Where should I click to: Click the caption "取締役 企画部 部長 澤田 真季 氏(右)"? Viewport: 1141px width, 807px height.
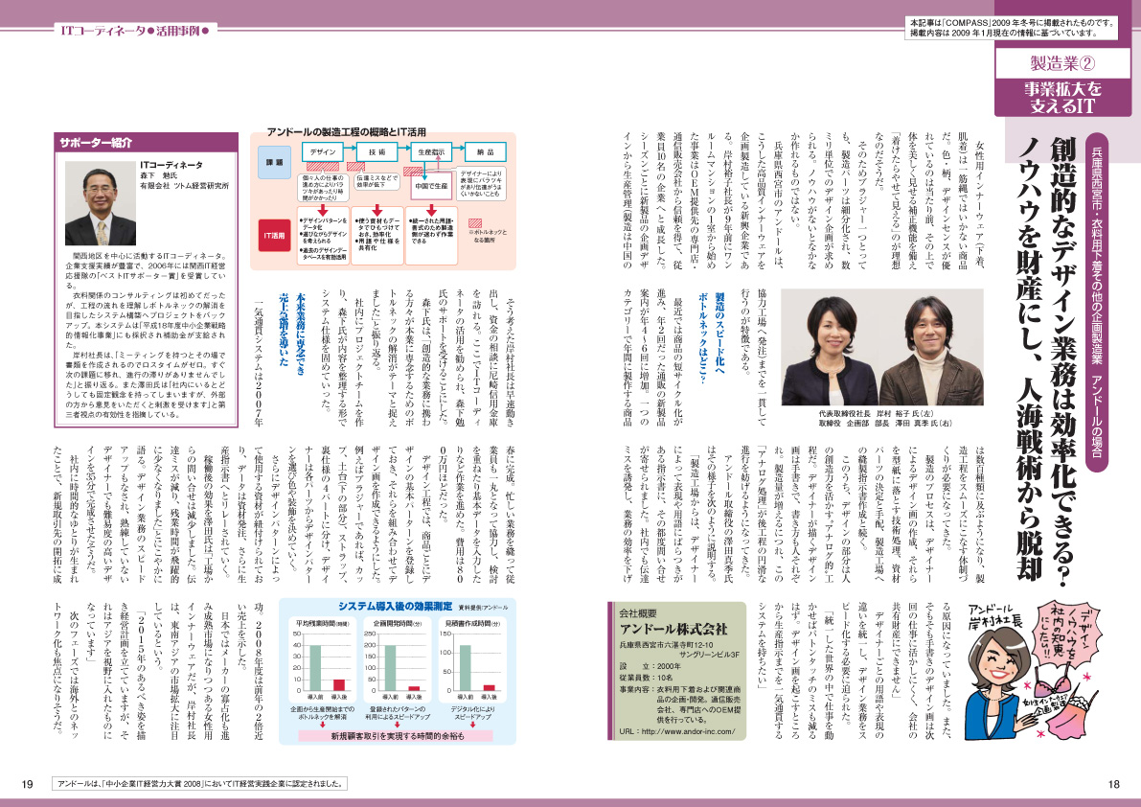click(x=884, y=423)
